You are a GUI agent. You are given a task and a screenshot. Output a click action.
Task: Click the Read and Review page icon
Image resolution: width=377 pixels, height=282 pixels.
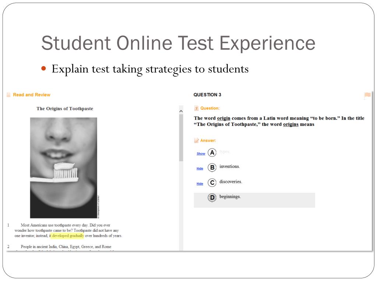[x=8, y=95]
